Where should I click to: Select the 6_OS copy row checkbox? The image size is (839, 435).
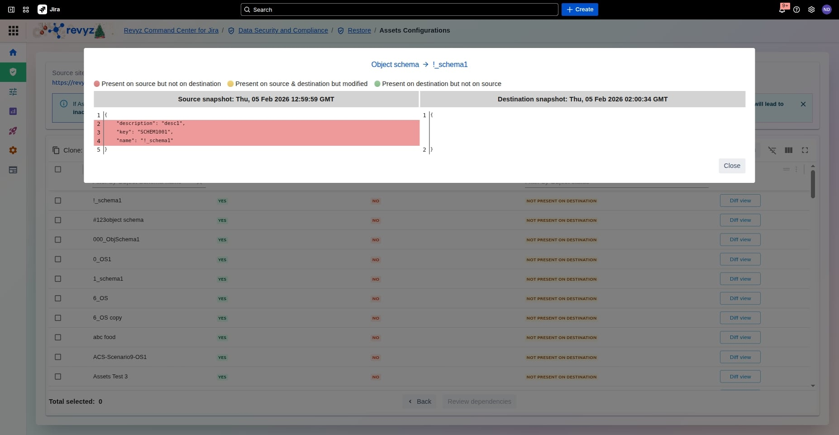(x=58, y=318)
